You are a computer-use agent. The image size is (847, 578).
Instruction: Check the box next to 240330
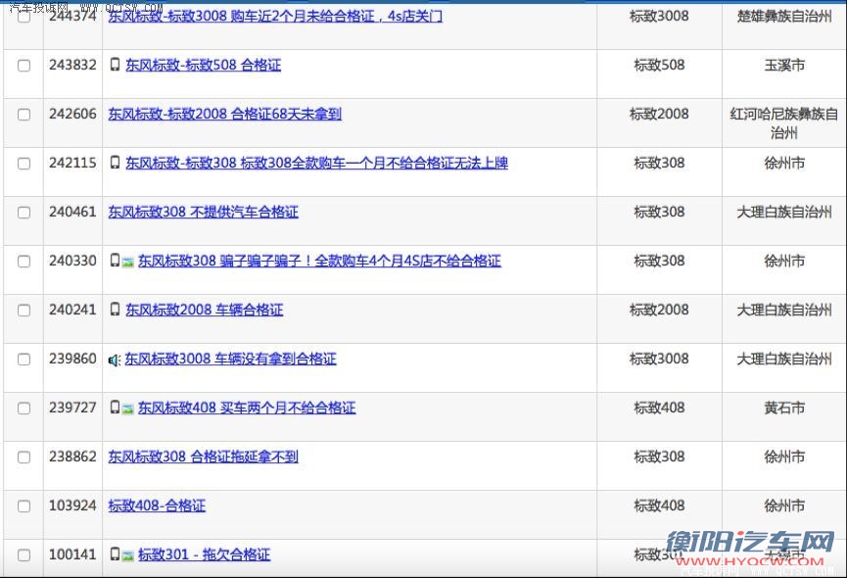(x=24, y=262)
